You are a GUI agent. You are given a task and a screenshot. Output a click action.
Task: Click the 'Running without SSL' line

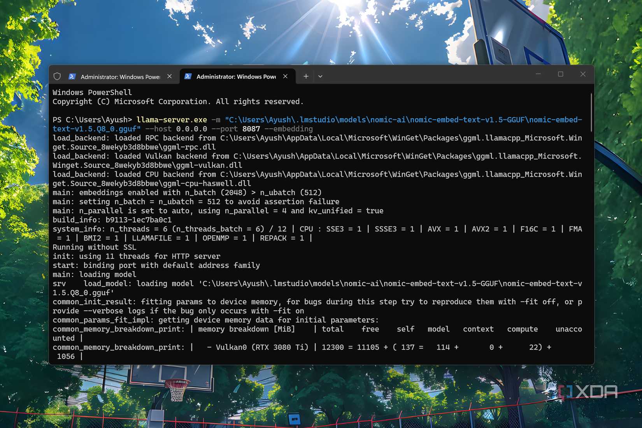[95, 247]
